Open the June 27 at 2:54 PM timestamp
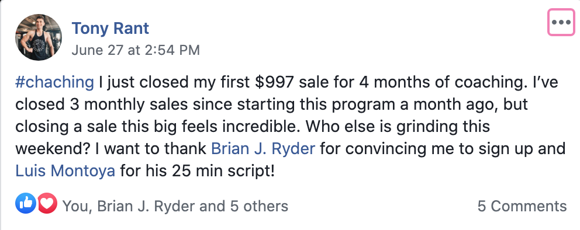 (136, 50)
